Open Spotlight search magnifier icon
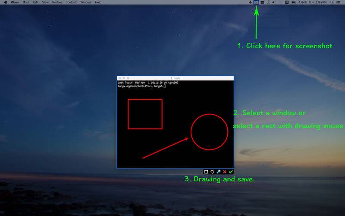Image resolution: width=345 pixels, height=216 pixels. [x=332, y=3]
